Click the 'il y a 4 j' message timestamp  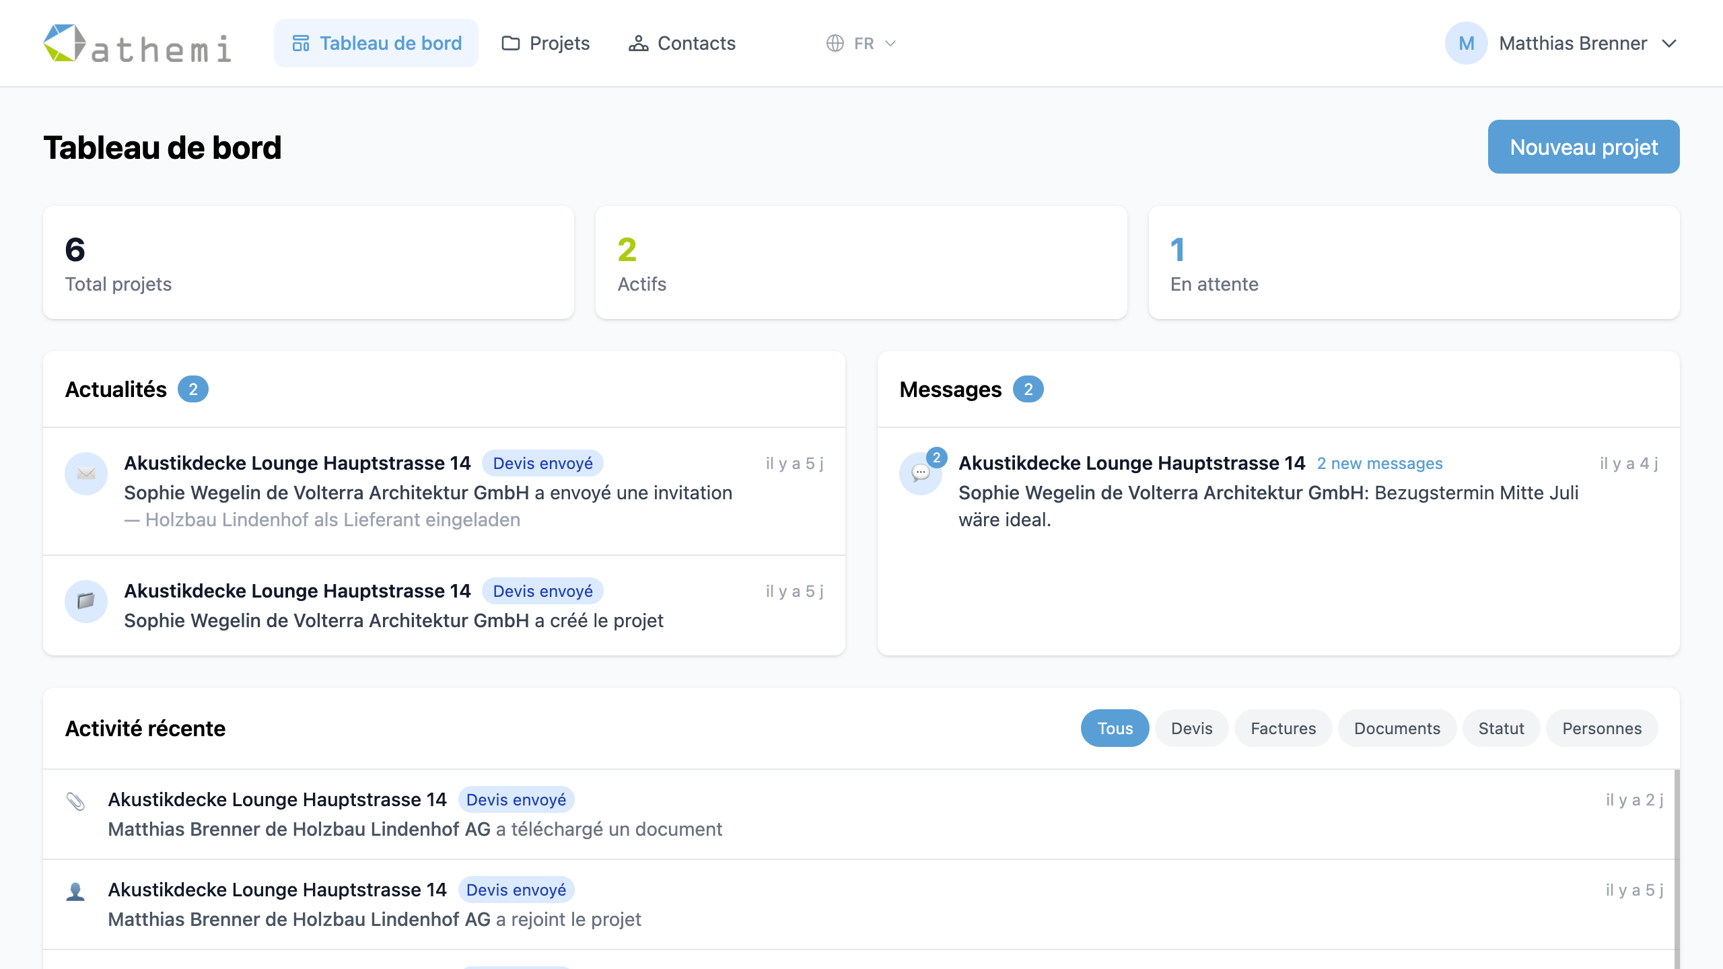(1629, 464)
